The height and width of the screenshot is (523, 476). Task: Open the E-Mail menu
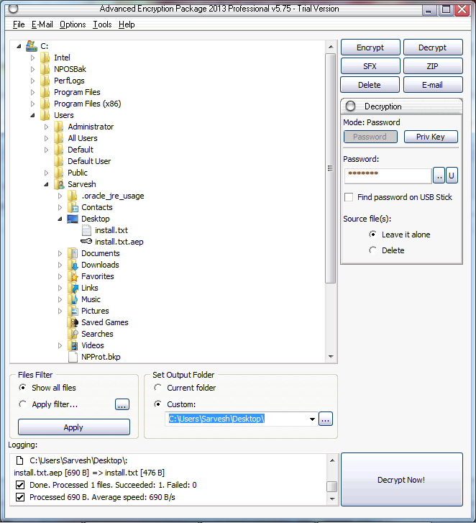click(42, 24)
